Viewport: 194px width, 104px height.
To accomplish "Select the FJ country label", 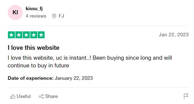I will (61, 16).
